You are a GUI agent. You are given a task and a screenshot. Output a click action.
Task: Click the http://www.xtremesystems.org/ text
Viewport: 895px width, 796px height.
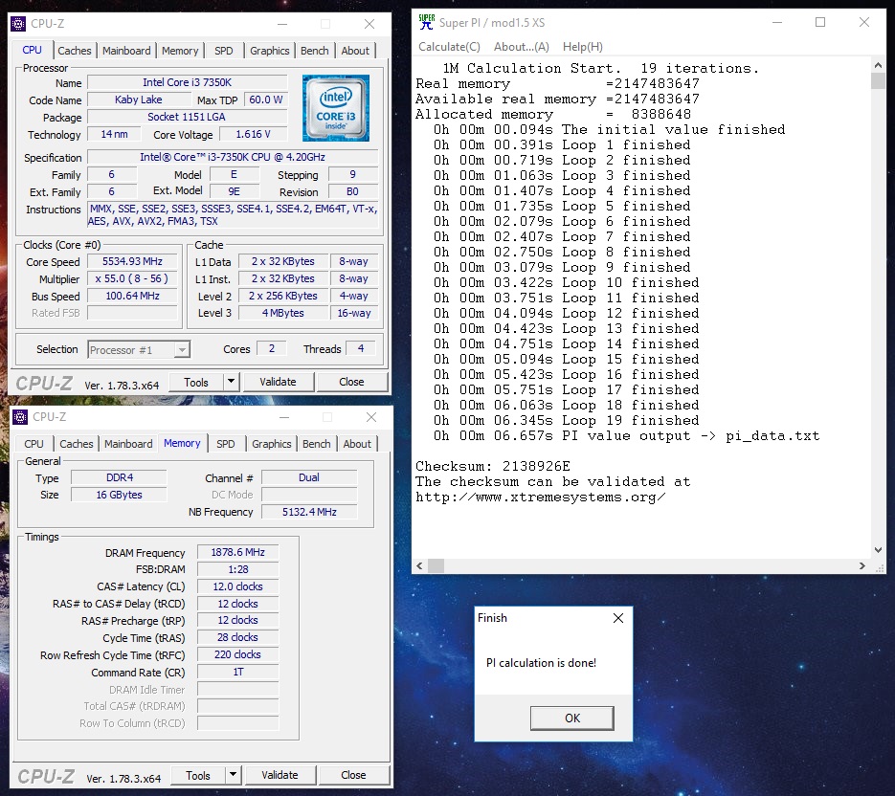coord(540,497)
